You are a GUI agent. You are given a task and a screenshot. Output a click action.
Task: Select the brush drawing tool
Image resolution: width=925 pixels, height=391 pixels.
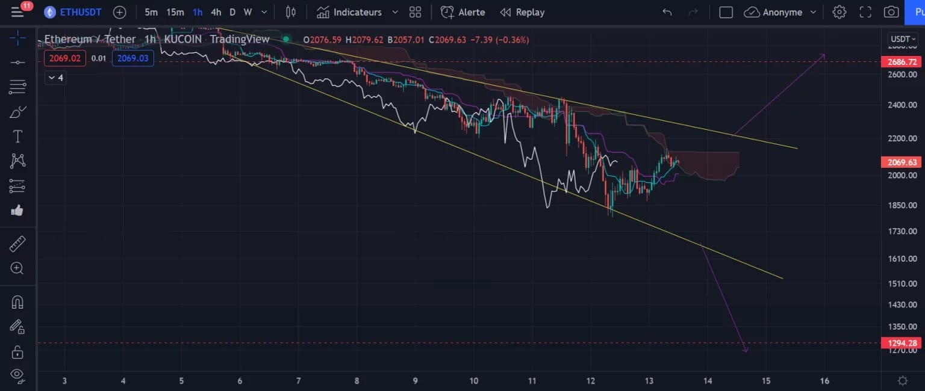click(17, 112)
